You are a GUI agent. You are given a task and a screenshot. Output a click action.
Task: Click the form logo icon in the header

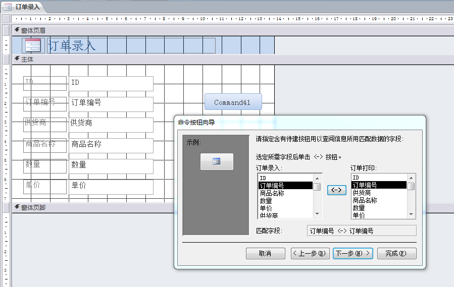[33, 45]
